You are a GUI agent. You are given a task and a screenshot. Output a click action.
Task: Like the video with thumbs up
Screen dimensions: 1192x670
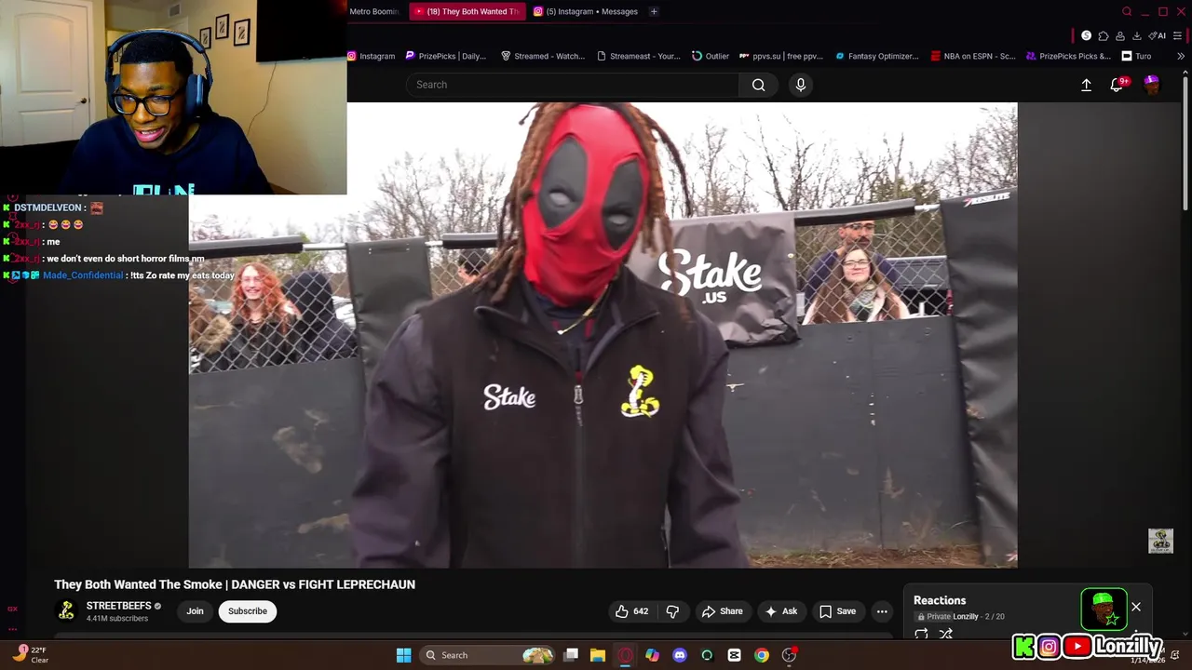point(631,611)
